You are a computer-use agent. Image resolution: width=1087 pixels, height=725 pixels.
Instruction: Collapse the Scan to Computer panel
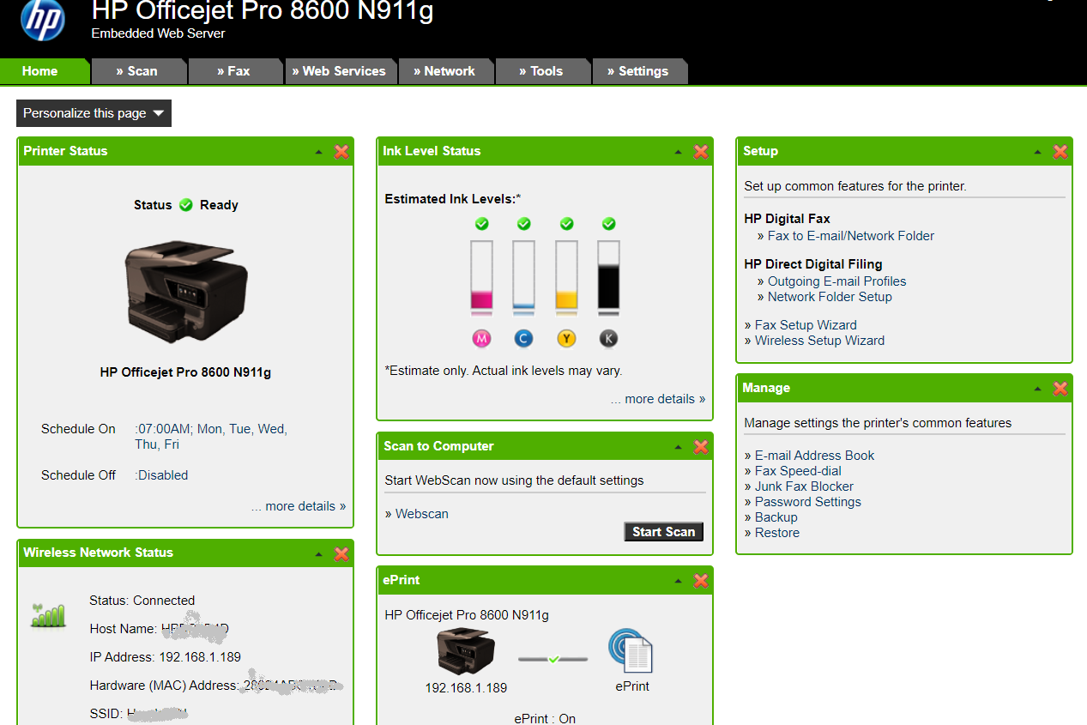pyautogui.click(x=679, y=447)
